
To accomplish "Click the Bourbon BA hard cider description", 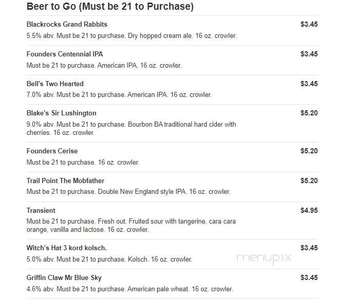I will [x=131, y=129].
